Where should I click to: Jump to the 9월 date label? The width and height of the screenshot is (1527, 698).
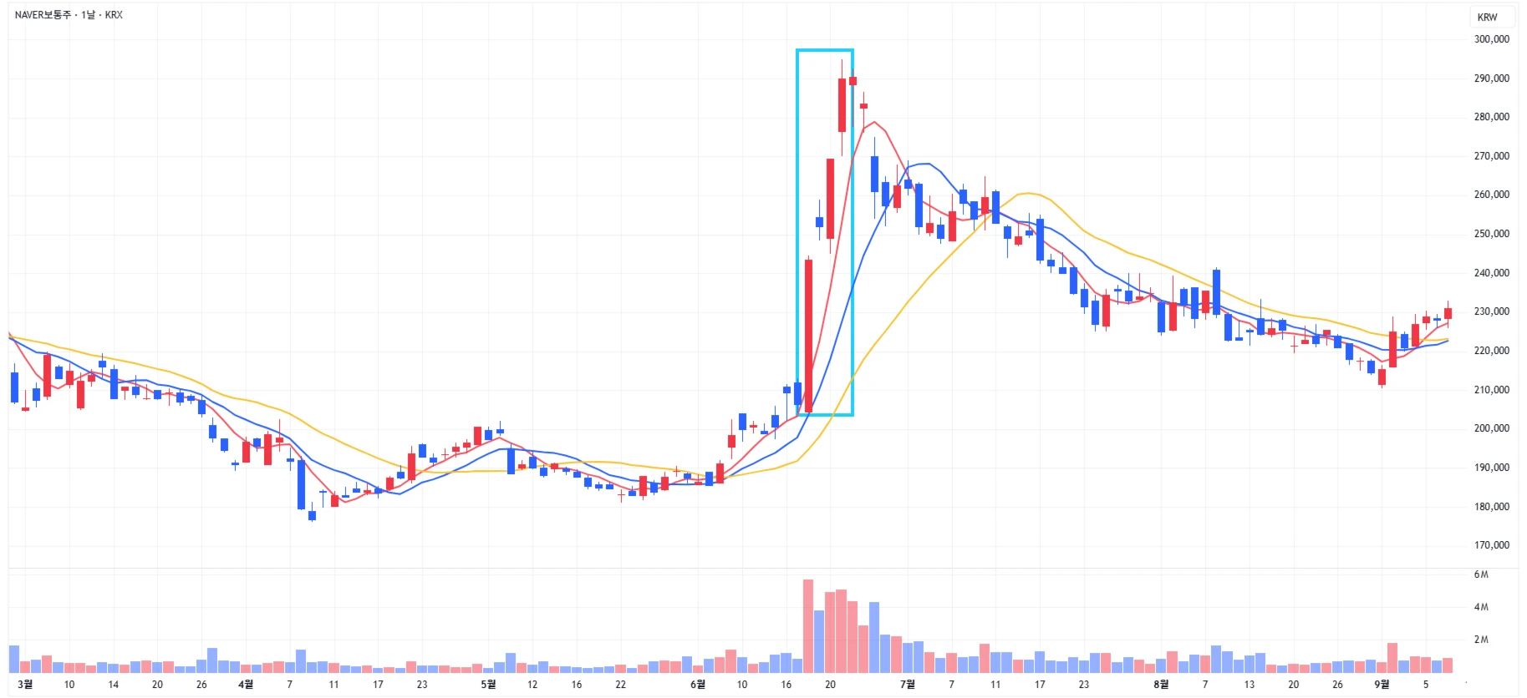coord(1382,685)
